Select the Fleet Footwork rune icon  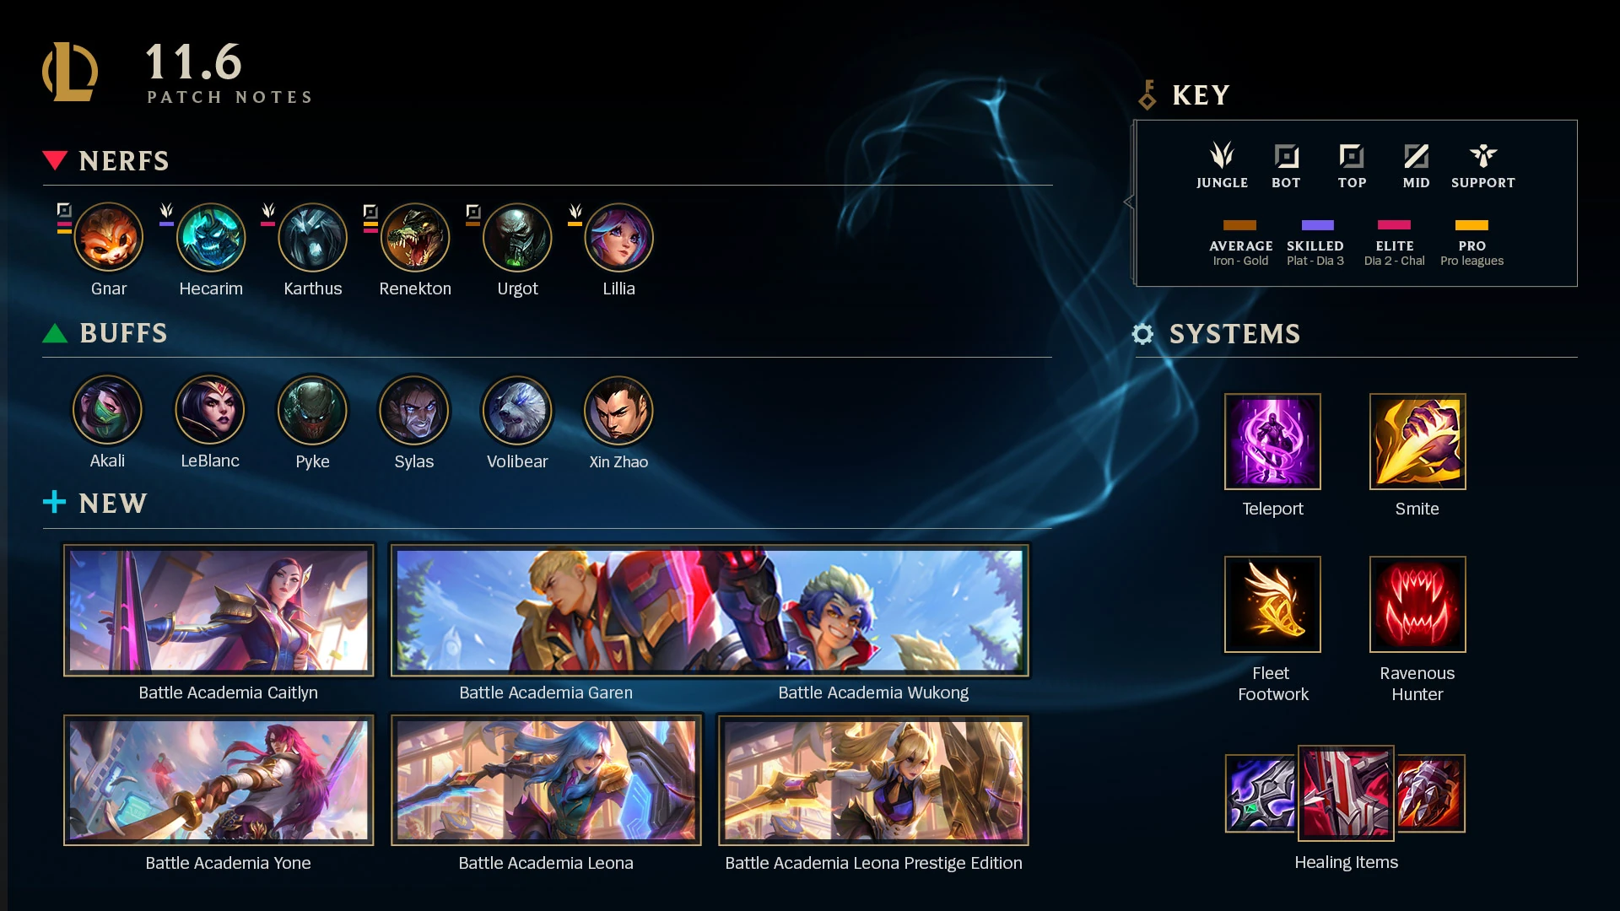(x=1272, y=604)
